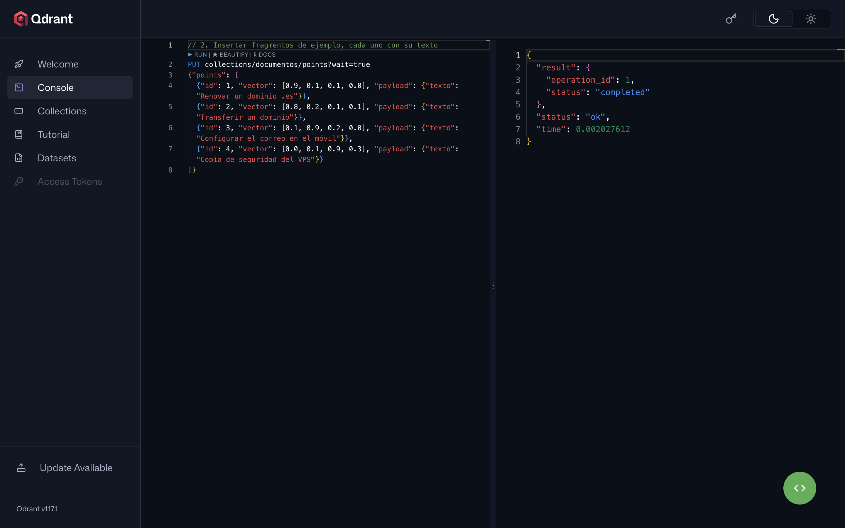Go to Collections

click(70, 111)
